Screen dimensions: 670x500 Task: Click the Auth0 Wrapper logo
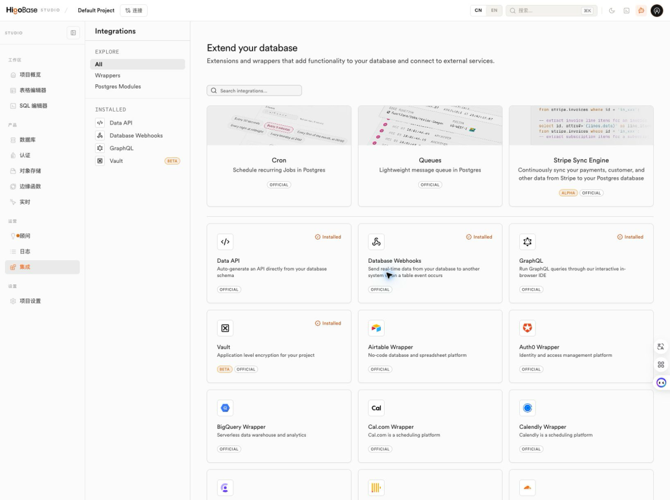click(527, 328)
